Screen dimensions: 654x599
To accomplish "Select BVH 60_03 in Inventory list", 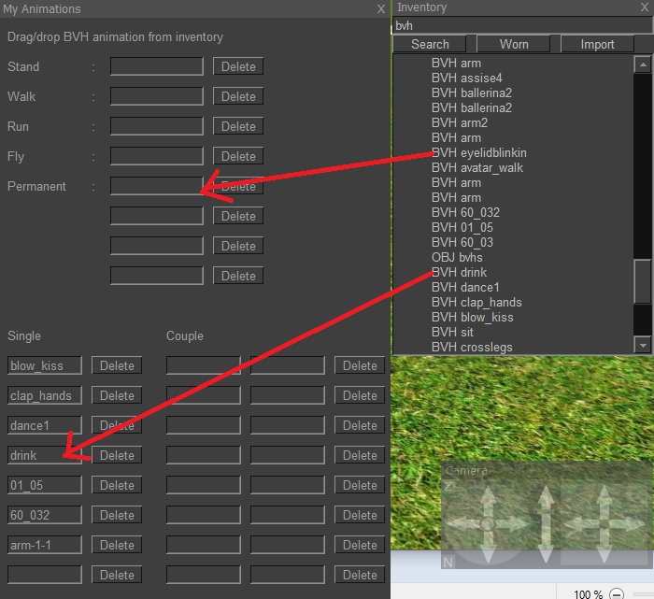I will tap(462, 243).
